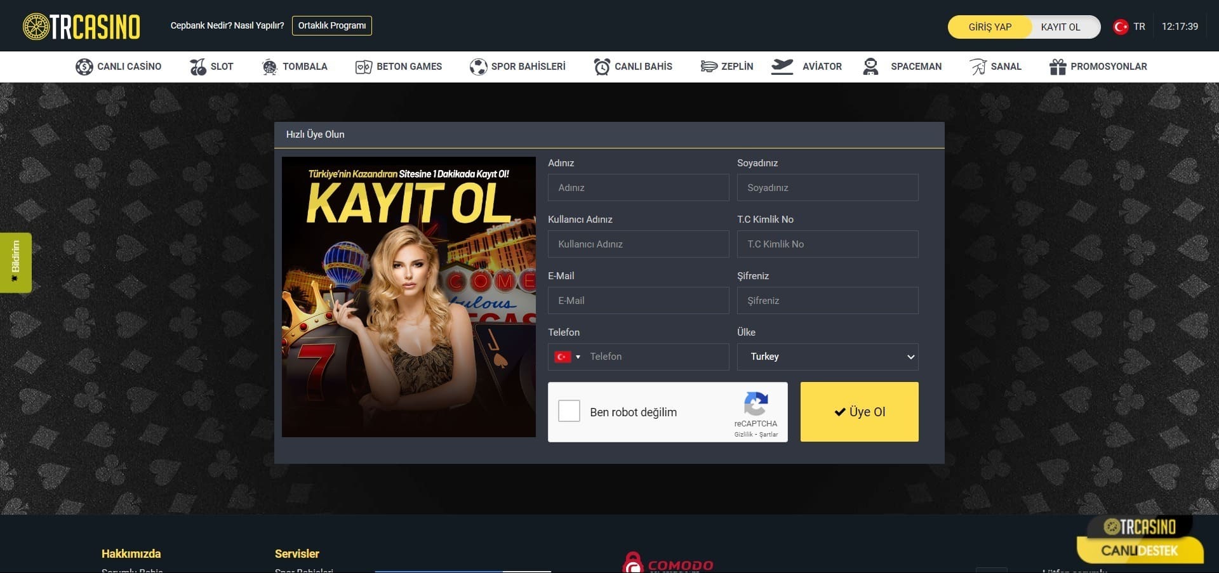Screen dimensions: 1219x573
Task: Click the Aviator airplane icon
Action: [x=782, y=67]
